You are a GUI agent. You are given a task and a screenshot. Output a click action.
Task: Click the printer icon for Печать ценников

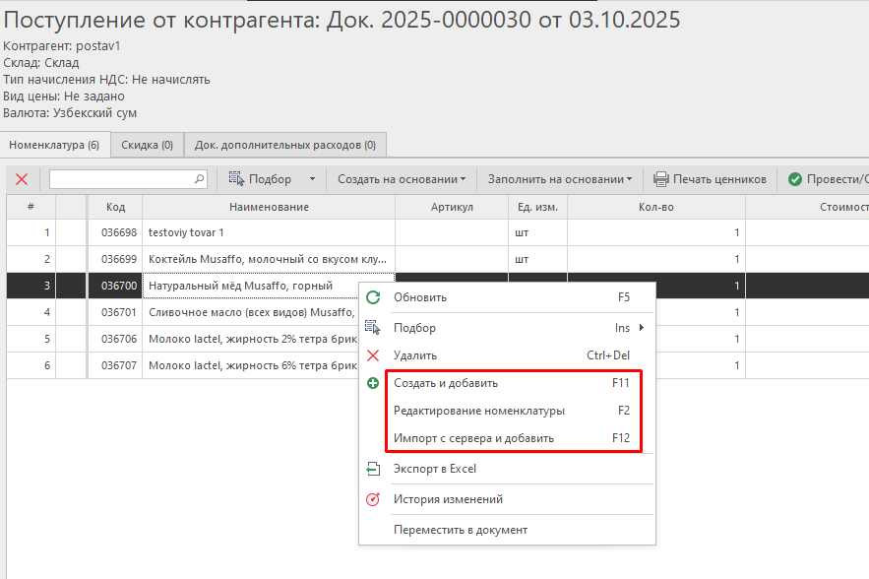[661, 179]
